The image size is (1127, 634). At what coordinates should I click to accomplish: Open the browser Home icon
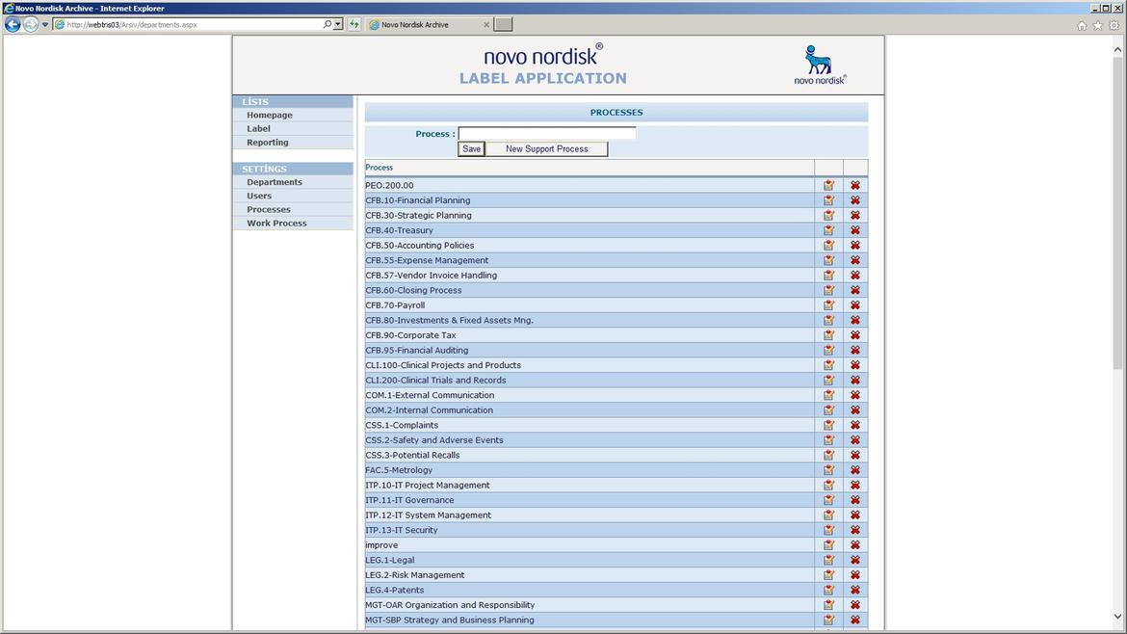click(1082, 25)
